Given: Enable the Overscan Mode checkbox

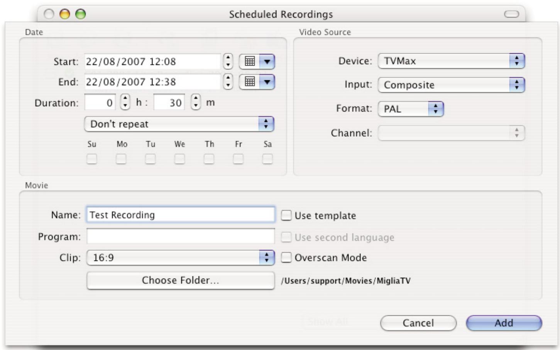Looking at the screenshot, I should [x=286, y=257].
